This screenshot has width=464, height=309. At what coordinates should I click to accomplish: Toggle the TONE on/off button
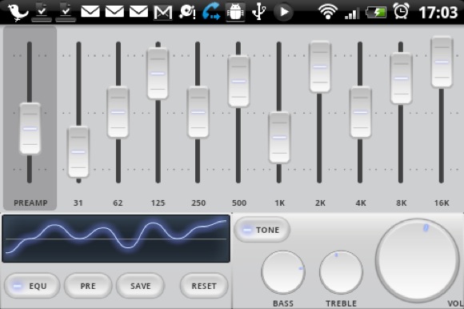tap(262, 230)
